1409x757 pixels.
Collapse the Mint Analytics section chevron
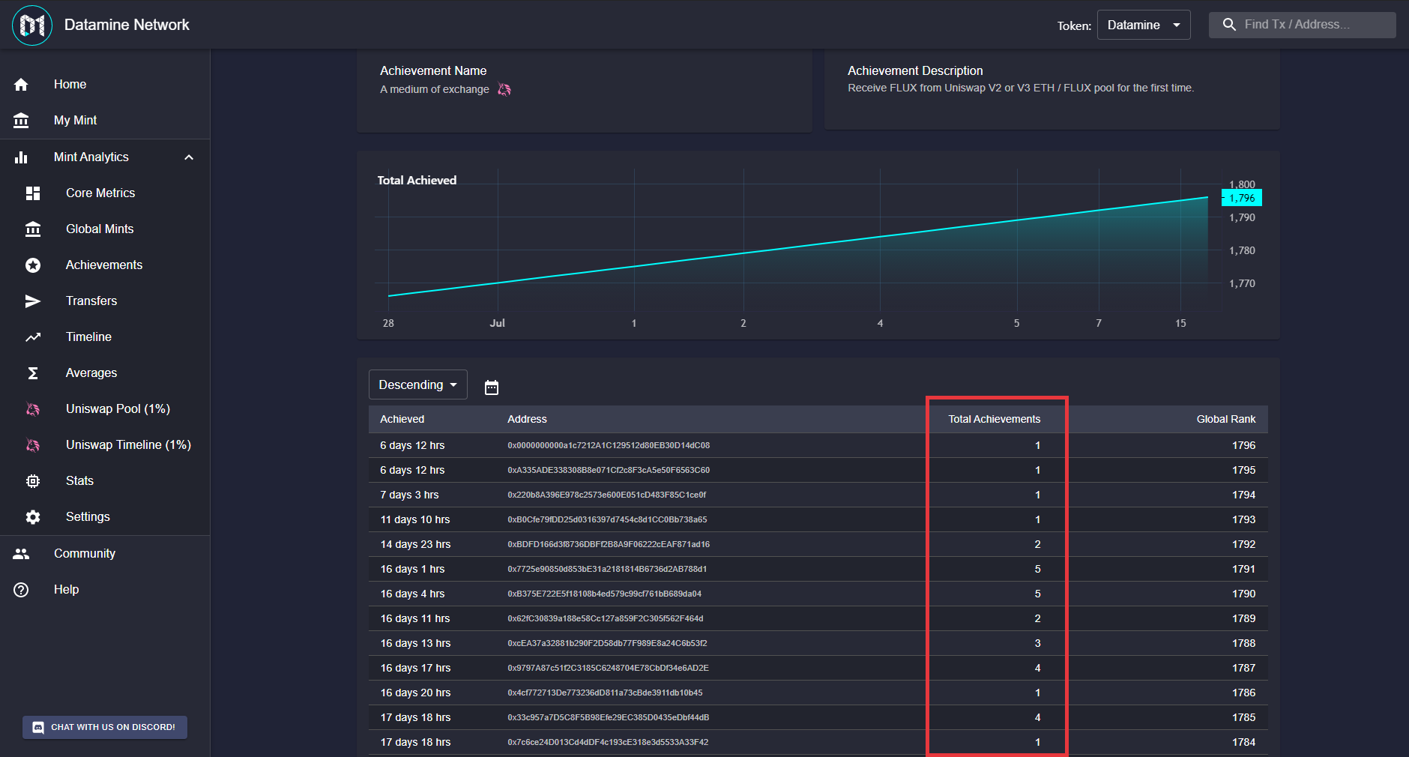[x=189, y=157]
